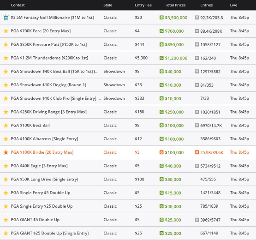
Task: Click the green G badge for the $3,500,000 prize
Action: 161,18
